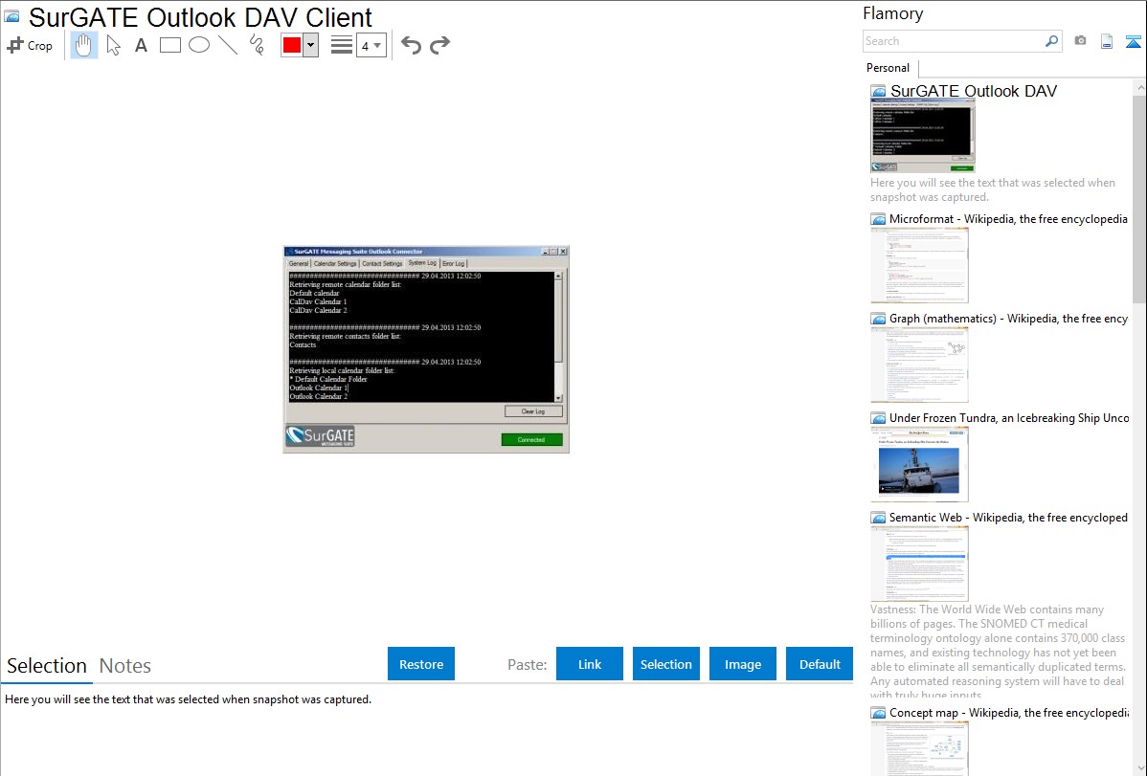
Task: Click the scroll up arrow in sidebar
Action: 1139,87
